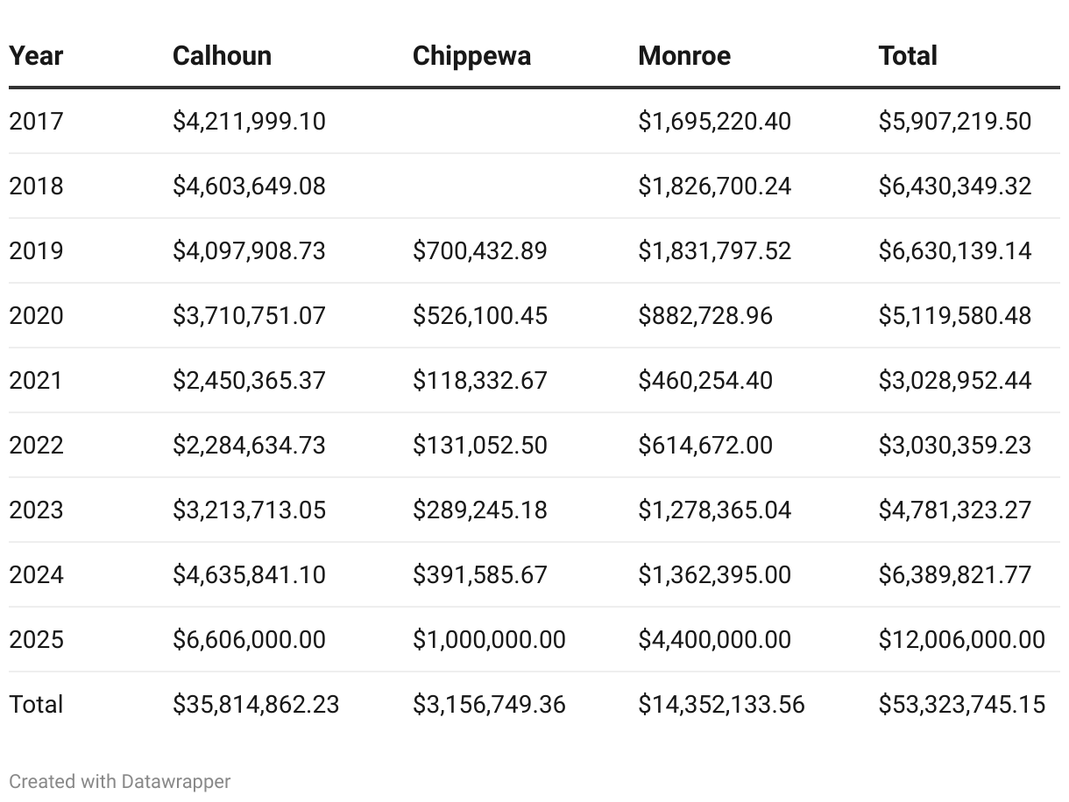The width and height of the screenshot is (1069, 802).
Task: Click the Chippewa column header
Action: coord(471,56)
